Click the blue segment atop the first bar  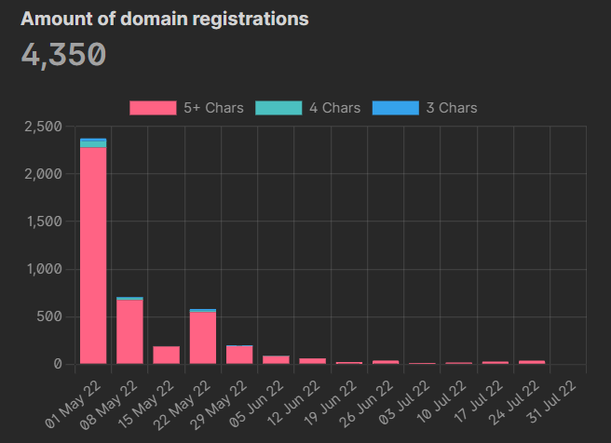(93, 140)
